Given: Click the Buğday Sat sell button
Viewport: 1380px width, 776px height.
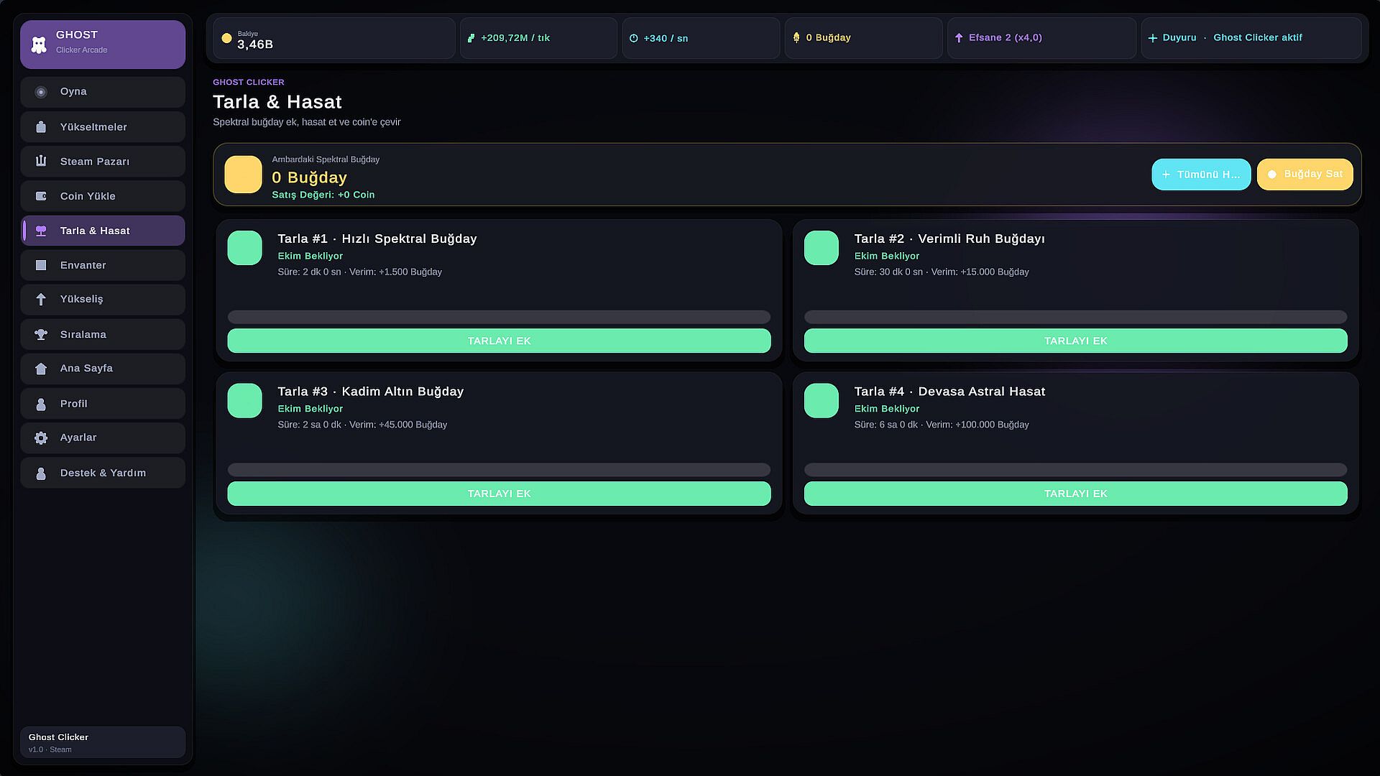Looking at the screenshot, I should [x=1305, y=175].
